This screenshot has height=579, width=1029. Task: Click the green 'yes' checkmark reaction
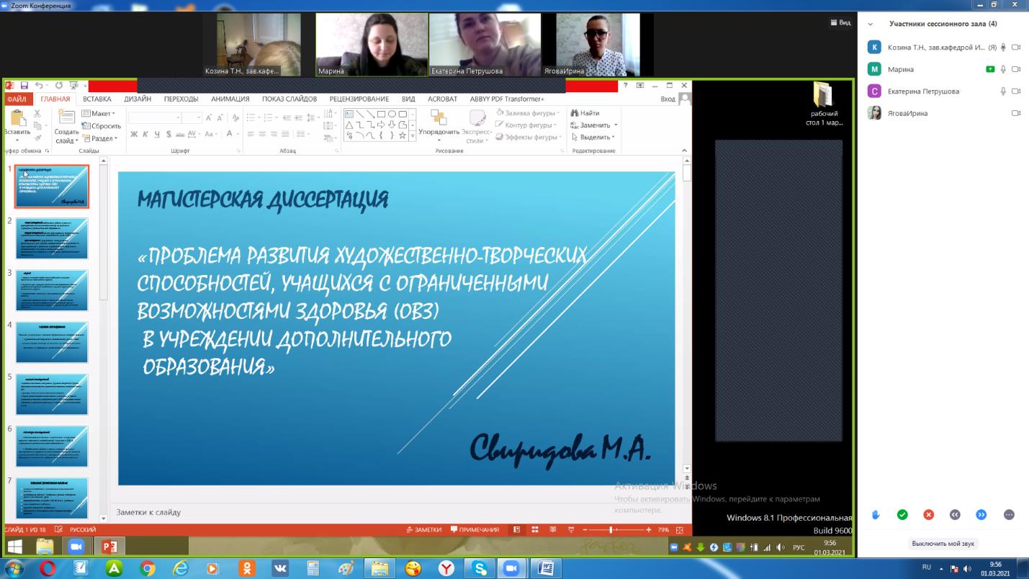click(x=902, y=515)
